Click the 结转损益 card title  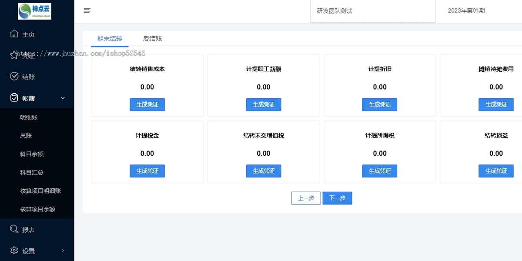coord(496,136)
